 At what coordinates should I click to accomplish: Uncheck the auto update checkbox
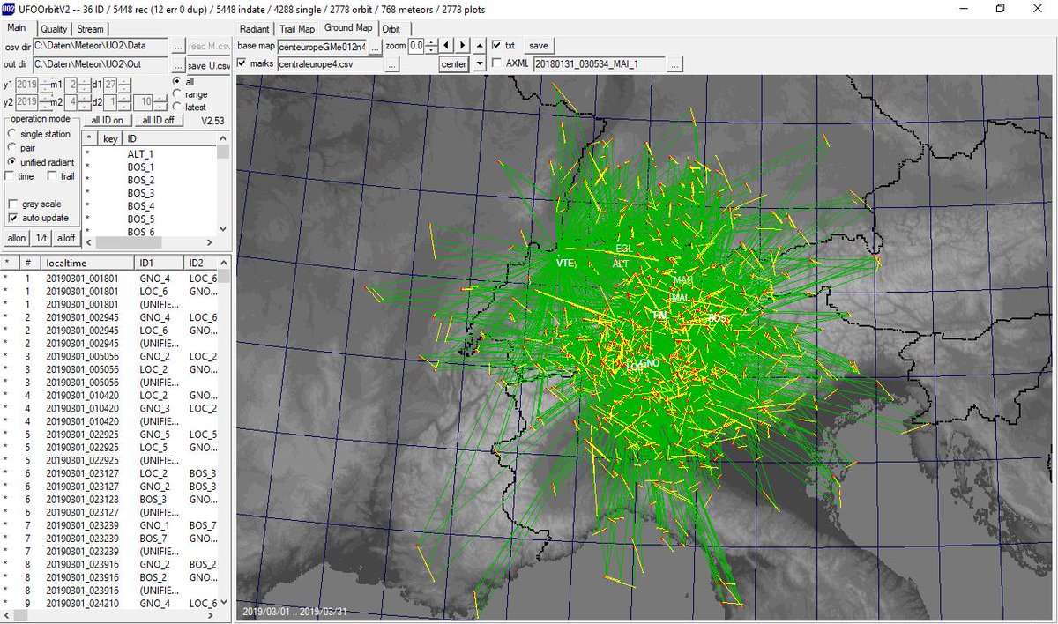coord(13,218)
